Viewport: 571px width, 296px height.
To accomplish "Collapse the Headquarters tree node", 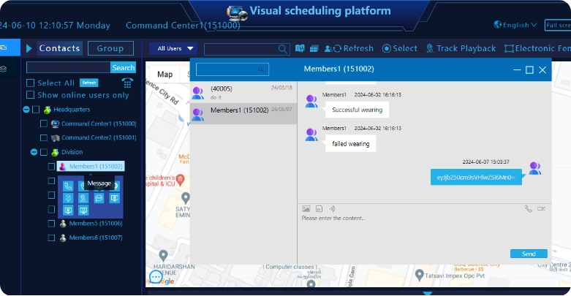I will pyautogui.click(x=26, y=110).
